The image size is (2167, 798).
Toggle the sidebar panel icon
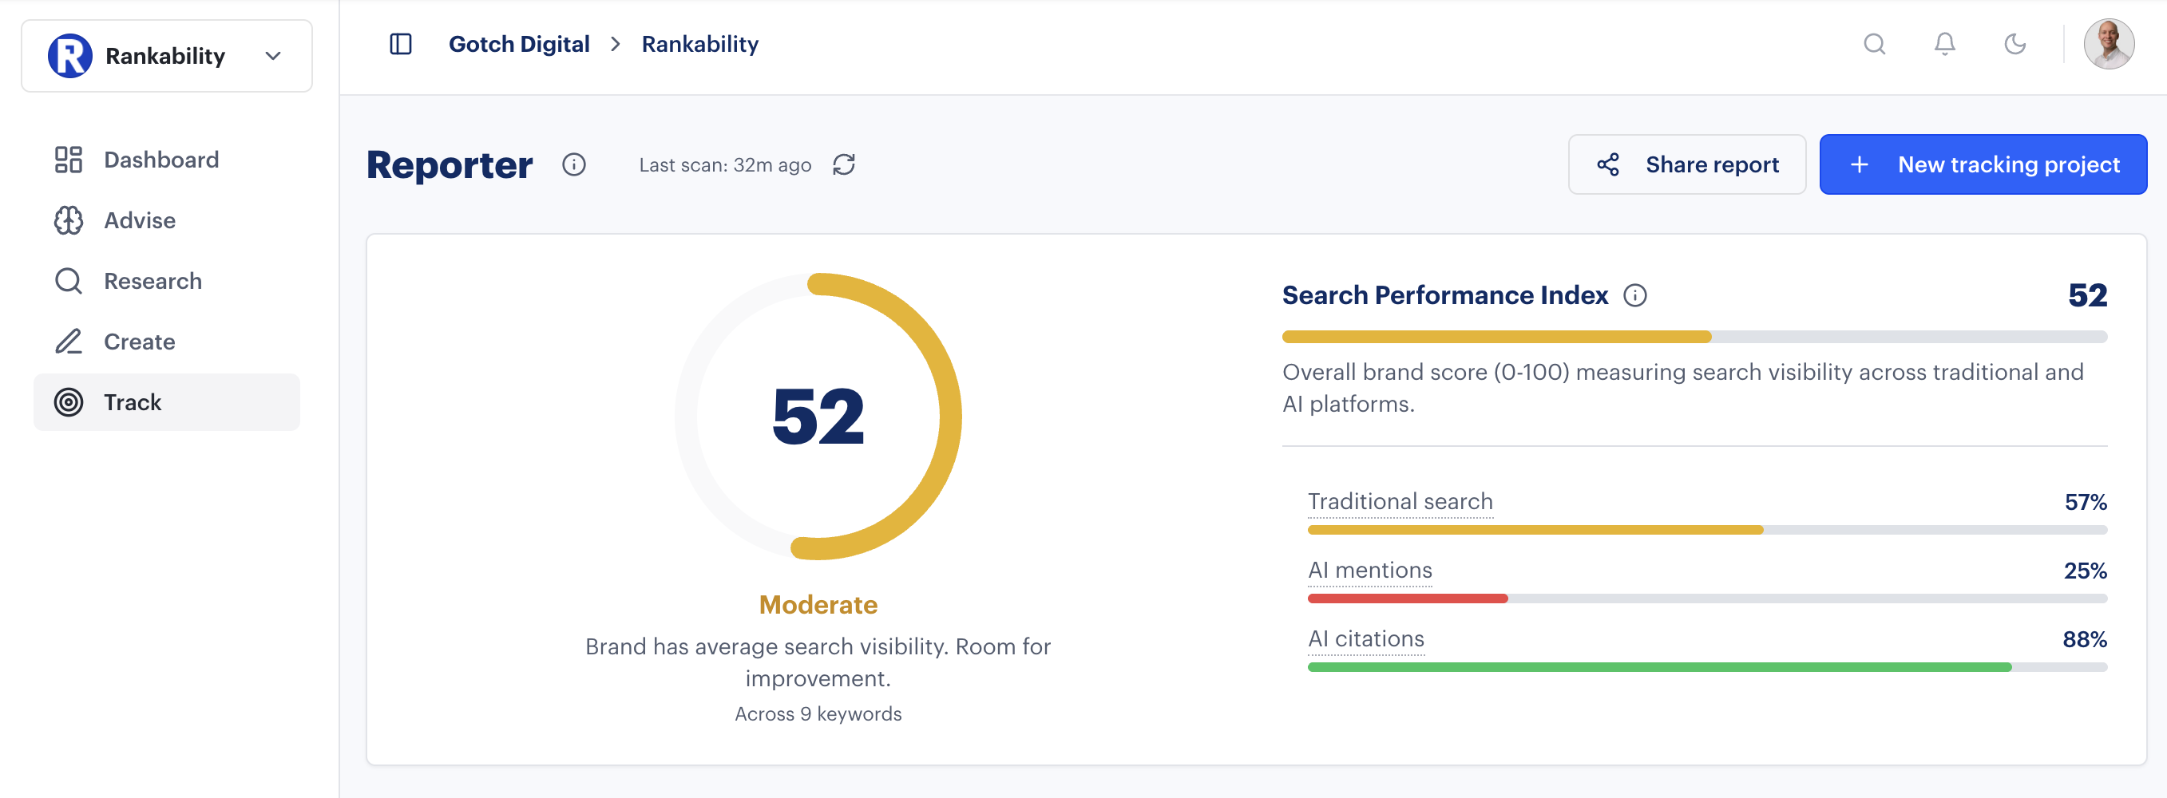click(x=399, y=44)
